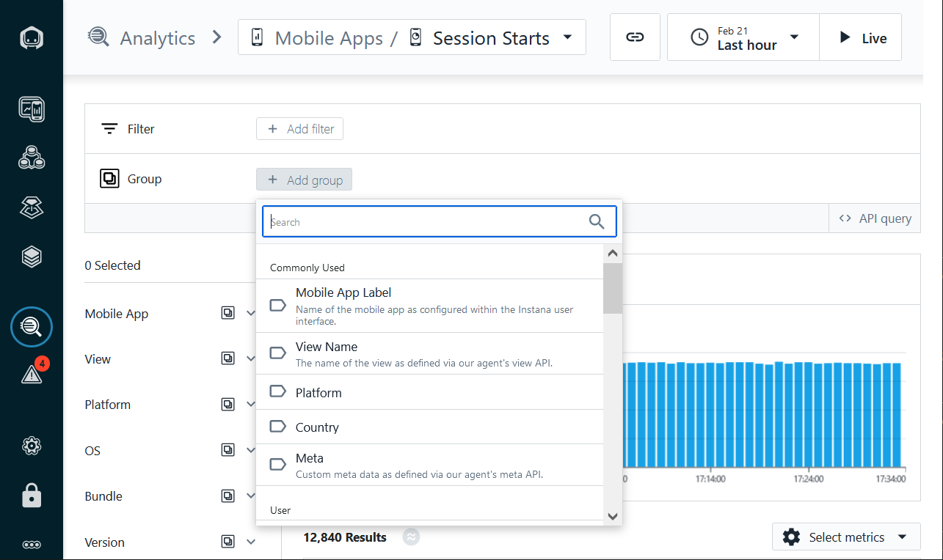Copy link using chain icon button

[635, 37]
